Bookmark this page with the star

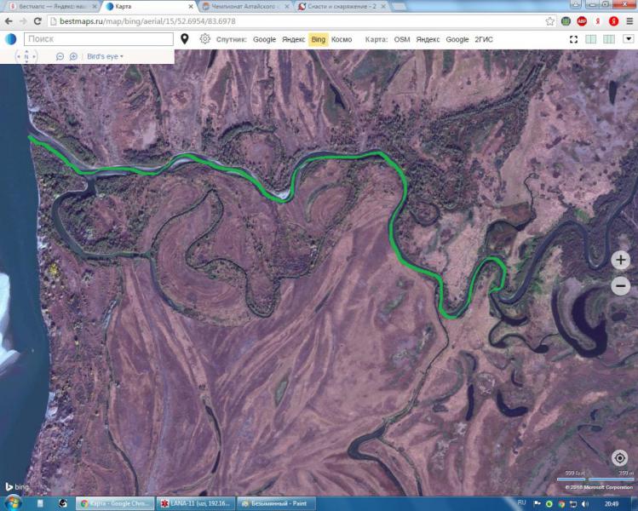point(549,21)
